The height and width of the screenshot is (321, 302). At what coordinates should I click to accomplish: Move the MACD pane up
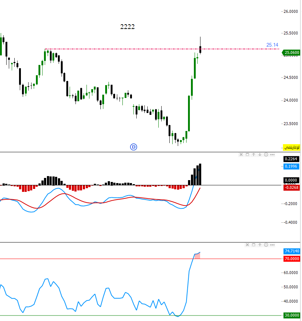click(x=253, y=155)
